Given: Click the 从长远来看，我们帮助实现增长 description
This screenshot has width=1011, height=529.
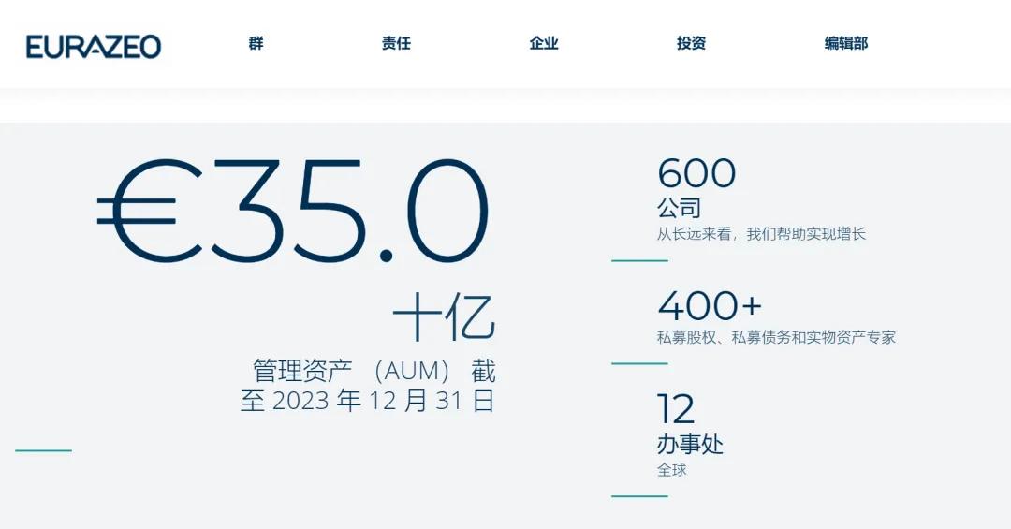Looking at the screenshot, I should (761, 233).
